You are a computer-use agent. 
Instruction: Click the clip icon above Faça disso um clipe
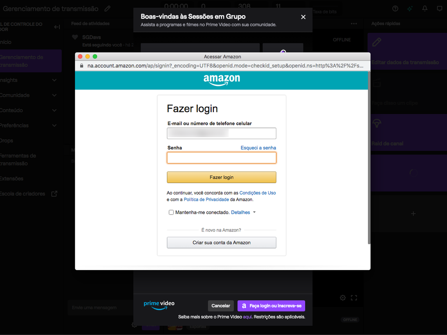point(377,83)
